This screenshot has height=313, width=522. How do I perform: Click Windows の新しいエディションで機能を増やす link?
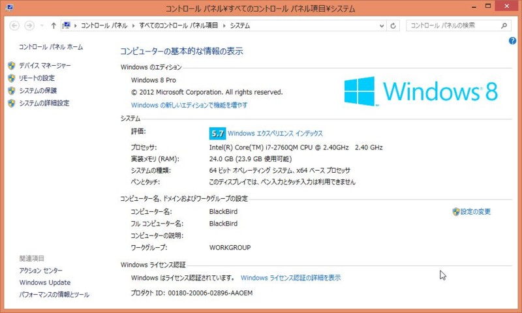pos(189,105)
